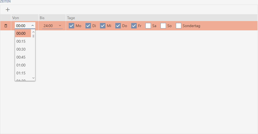Enable the Sa checkbox
This screenshot has width=258, height=134.
pos(148,26)
